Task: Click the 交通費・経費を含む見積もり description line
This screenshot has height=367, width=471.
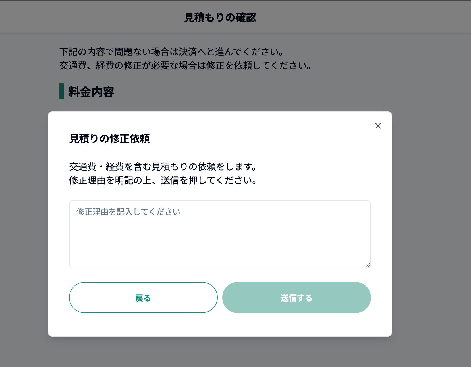Action: click(163, 167)
